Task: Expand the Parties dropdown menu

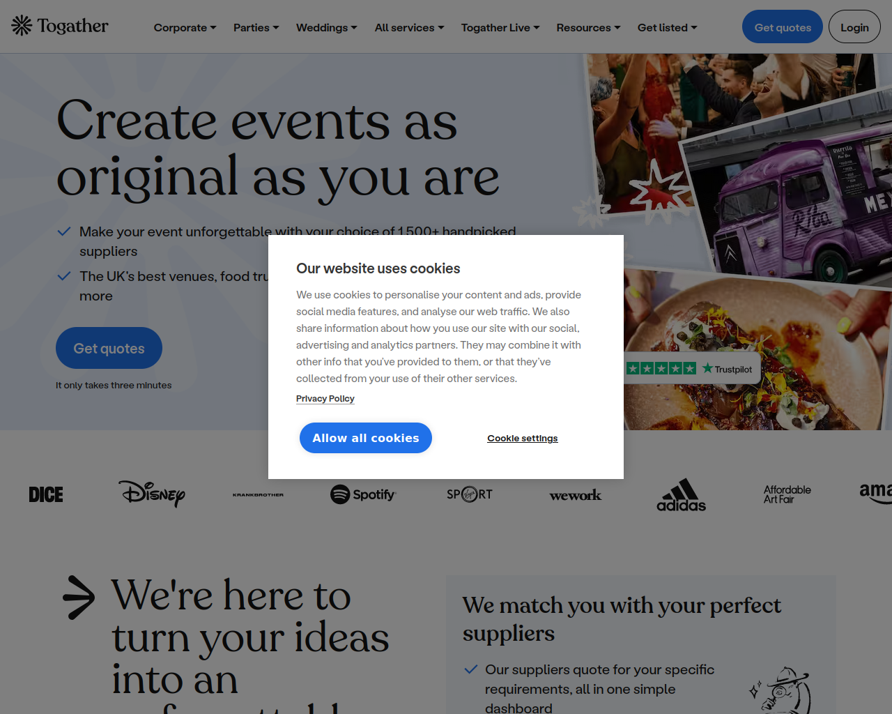Action: click(256, 27)
